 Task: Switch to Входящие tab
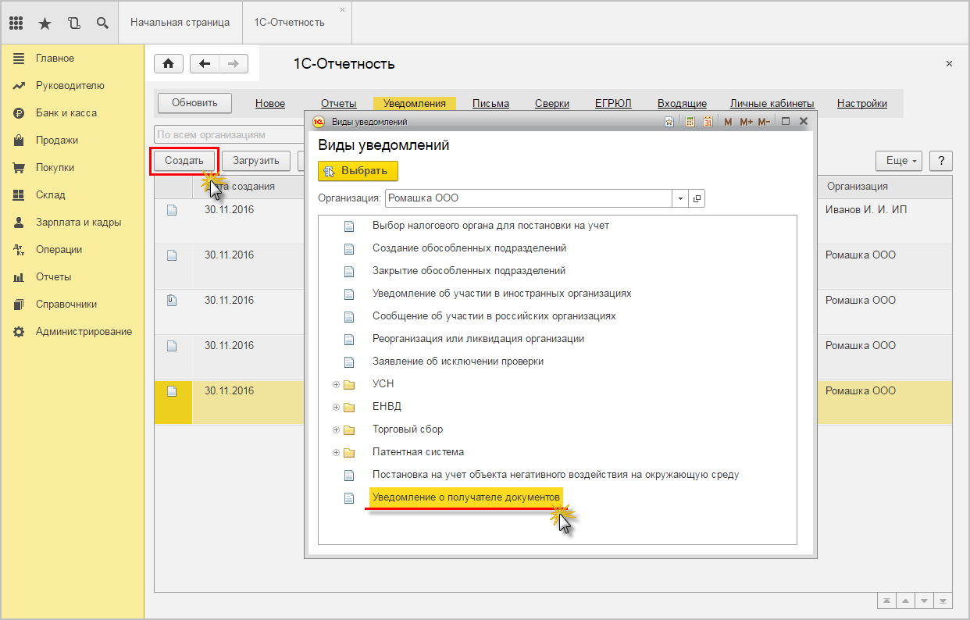click(x=682, y=104)
